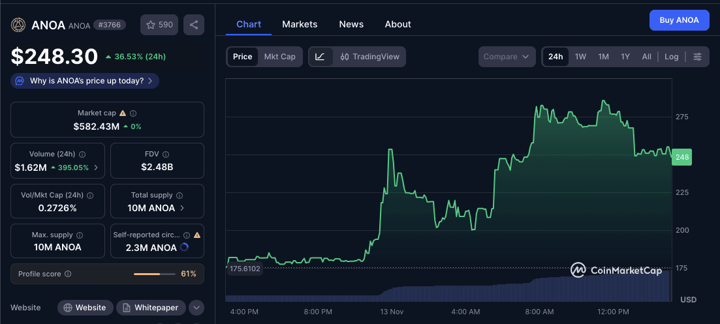Click the Total supply info icon
The image size is (720, 324).
pyautogui.click(x=180, y=195)
